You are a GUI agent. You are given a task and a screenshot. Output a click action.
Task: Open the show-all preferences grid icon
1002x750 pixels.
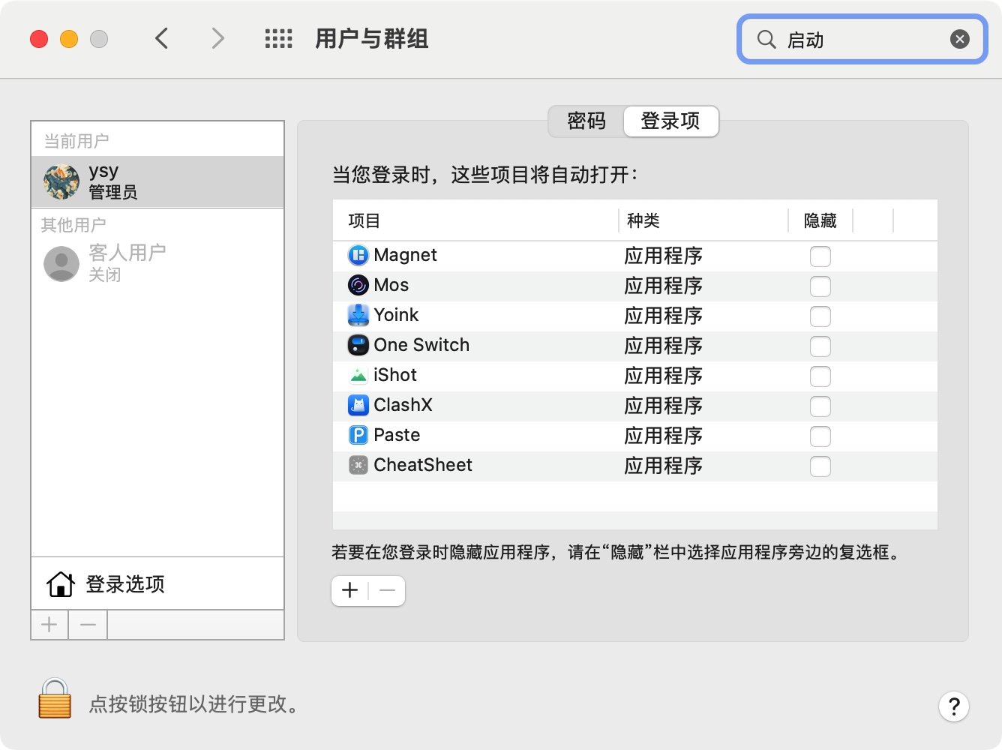[x=278, y=39]
